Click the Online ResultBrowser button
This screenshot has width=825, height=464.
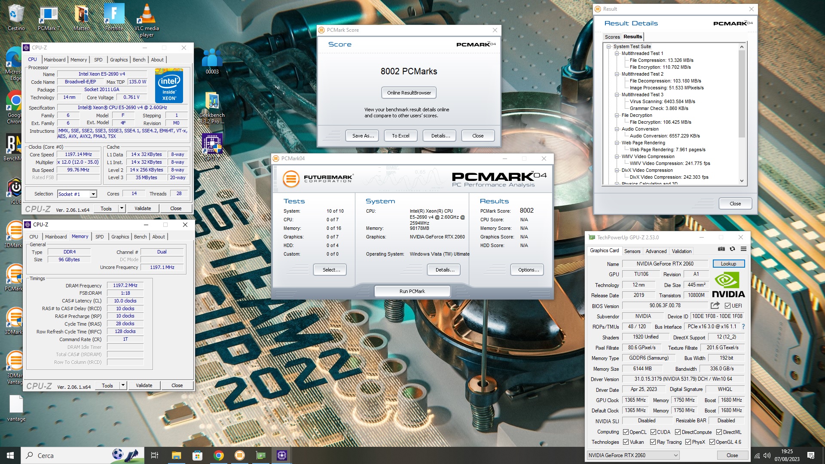pos(409,93)
